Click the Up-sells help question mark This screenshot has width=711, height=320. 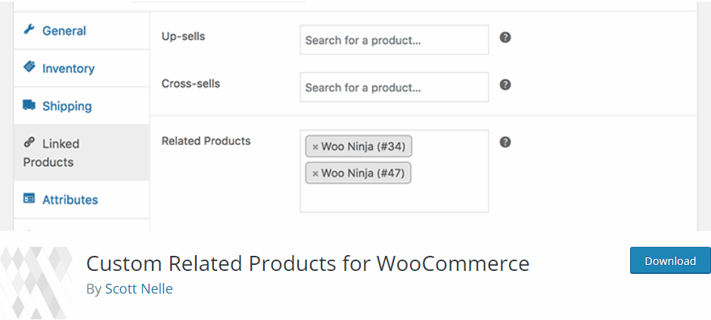pyautogui.click(x=505, y=37)
